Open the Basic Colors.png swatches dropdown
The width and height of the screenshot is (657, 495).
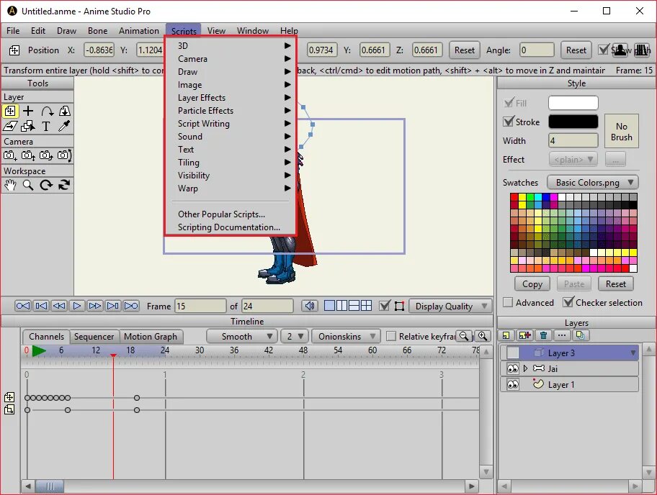[x=593, y=183]
